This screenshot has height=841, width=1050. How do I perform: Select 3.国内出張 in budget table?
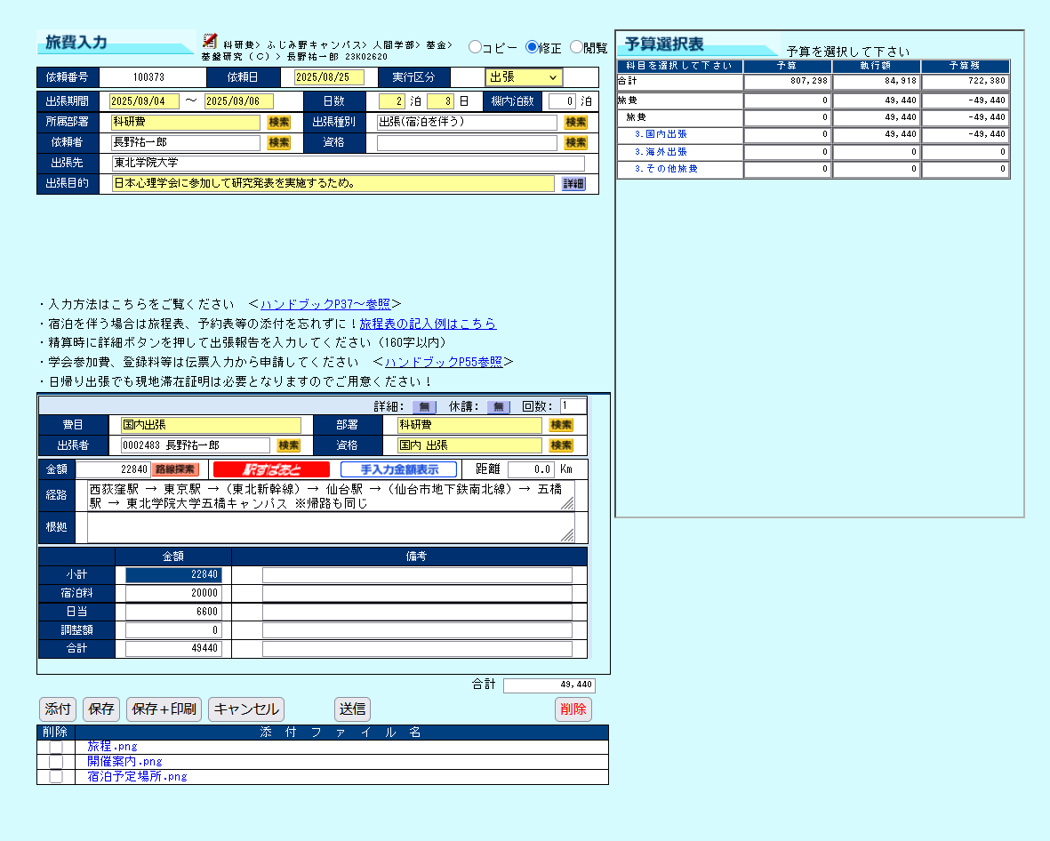tap(661, 134)
